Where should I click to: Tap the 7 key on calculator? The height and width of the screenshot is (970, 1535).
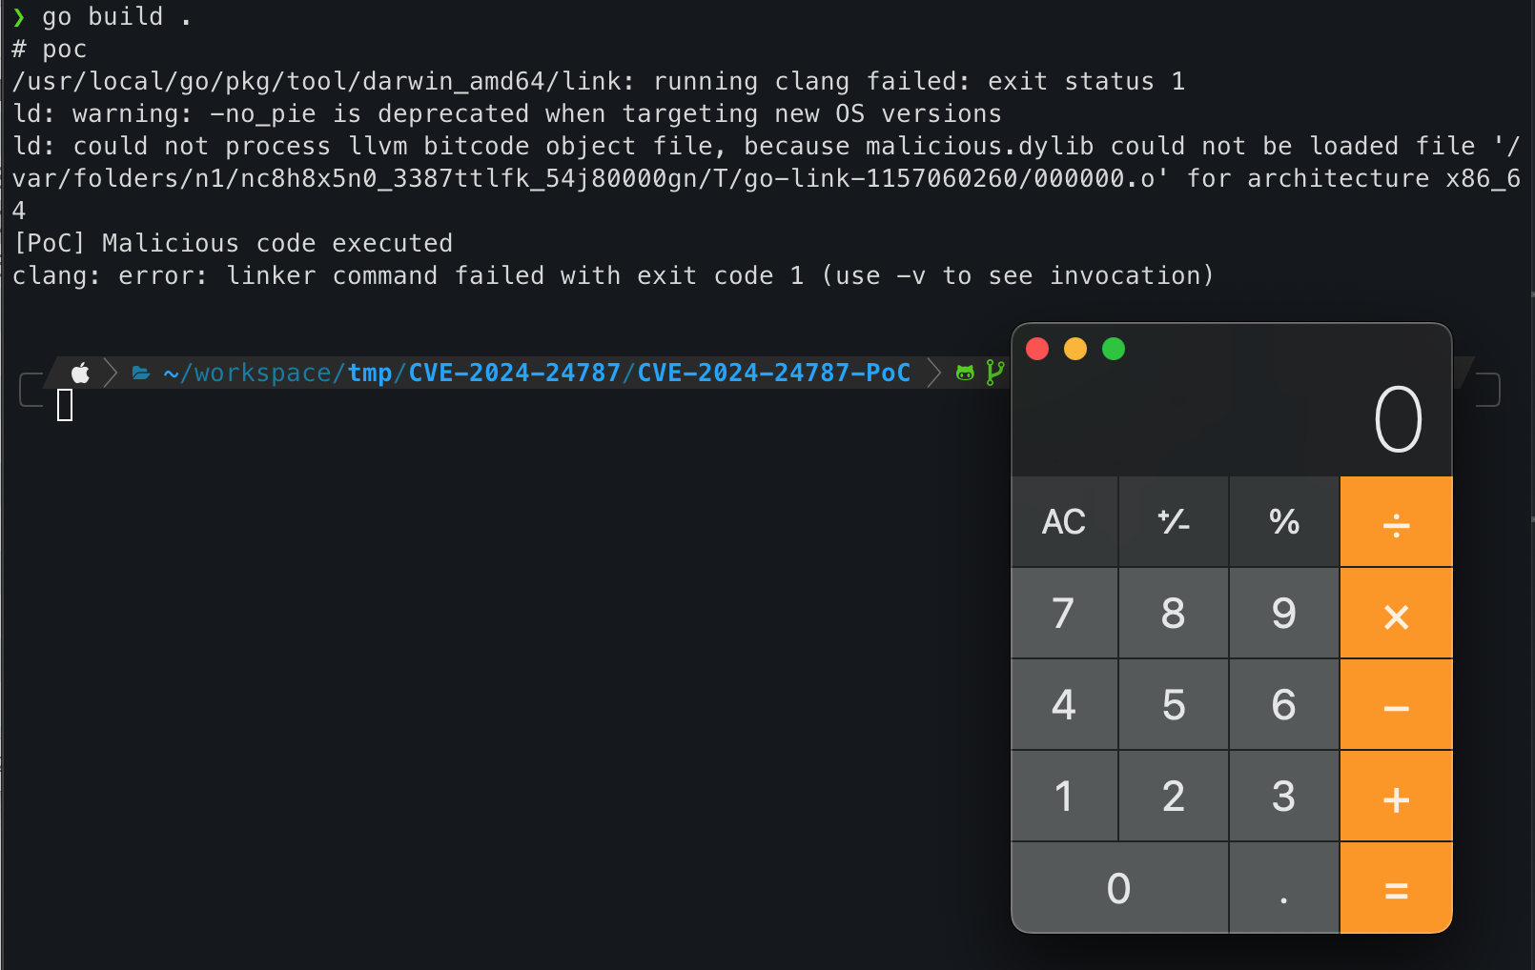1064,615
